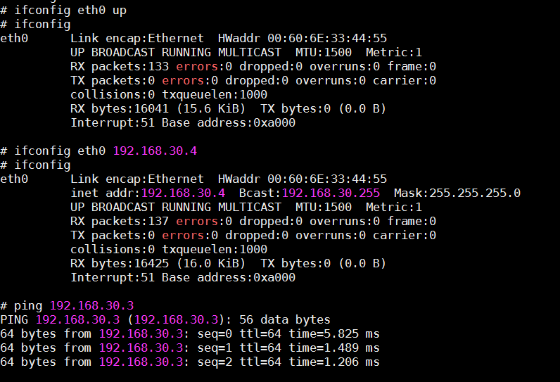Click the IP address inside the parentheses
560x382 pixels.
coord(183,320)
